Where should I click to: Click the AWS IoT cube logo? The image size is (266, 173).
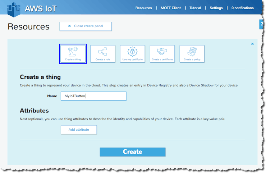point(14,10)
